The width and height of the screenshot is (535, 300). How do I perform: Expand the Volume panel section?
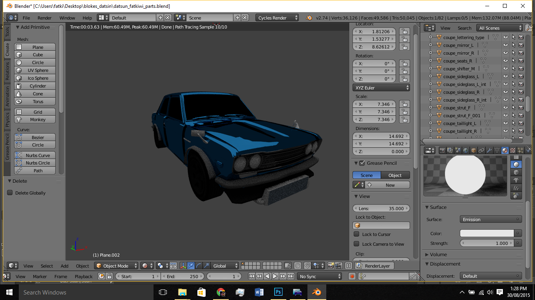tap(438, 254)
